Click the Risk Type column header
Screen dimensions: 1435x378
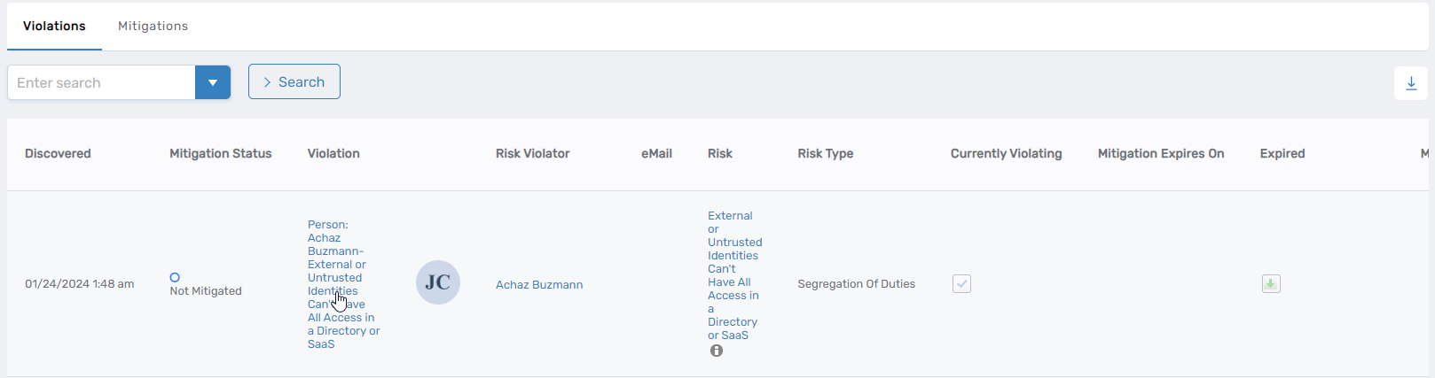tap(825, 153)
